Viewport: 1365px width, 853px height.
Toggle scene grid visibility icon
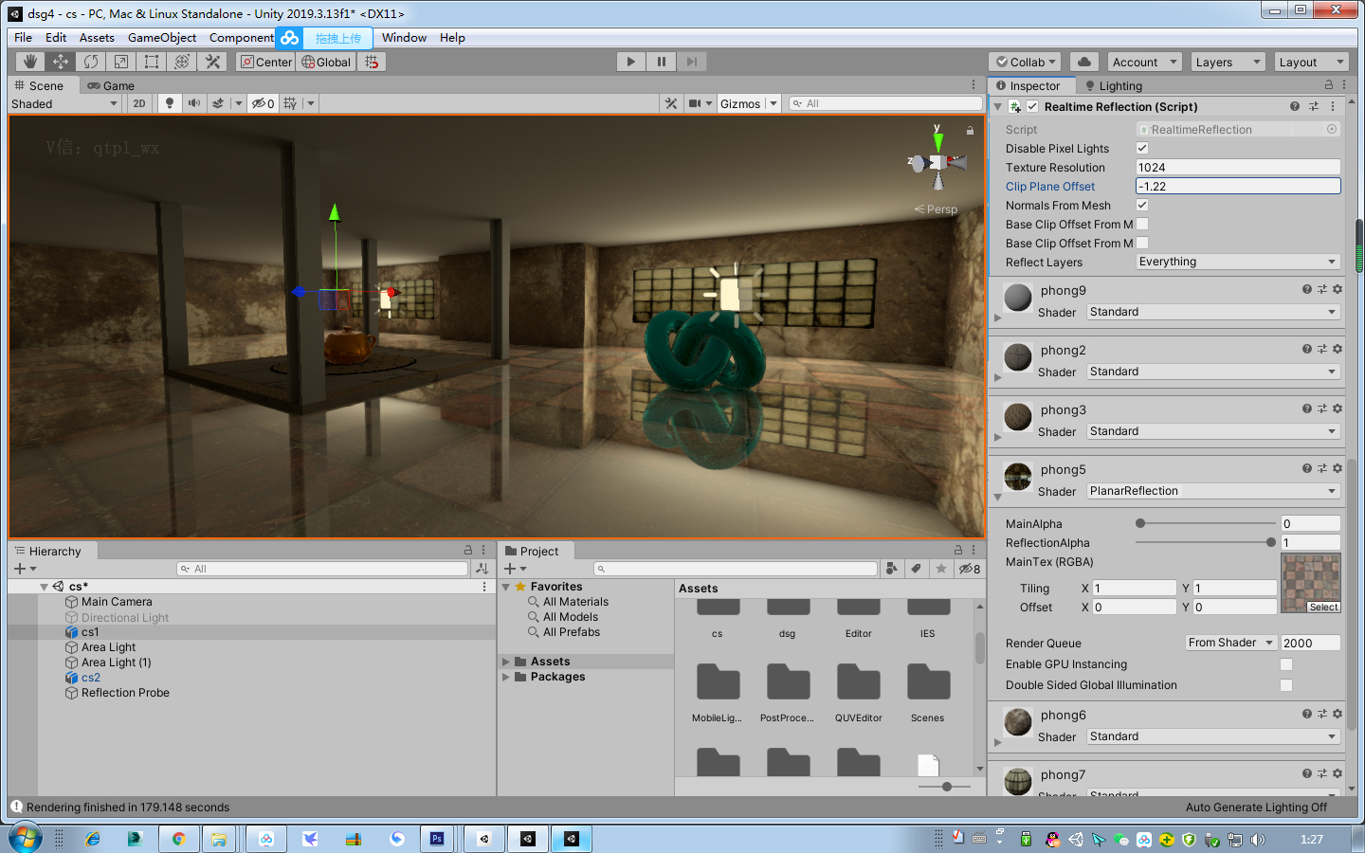[x=290, y=103]
